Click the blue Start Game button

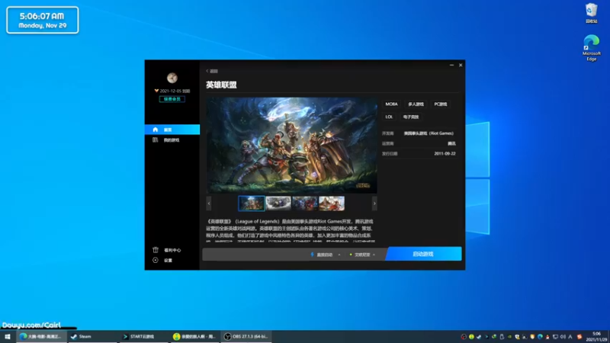(x=423, y=254)
